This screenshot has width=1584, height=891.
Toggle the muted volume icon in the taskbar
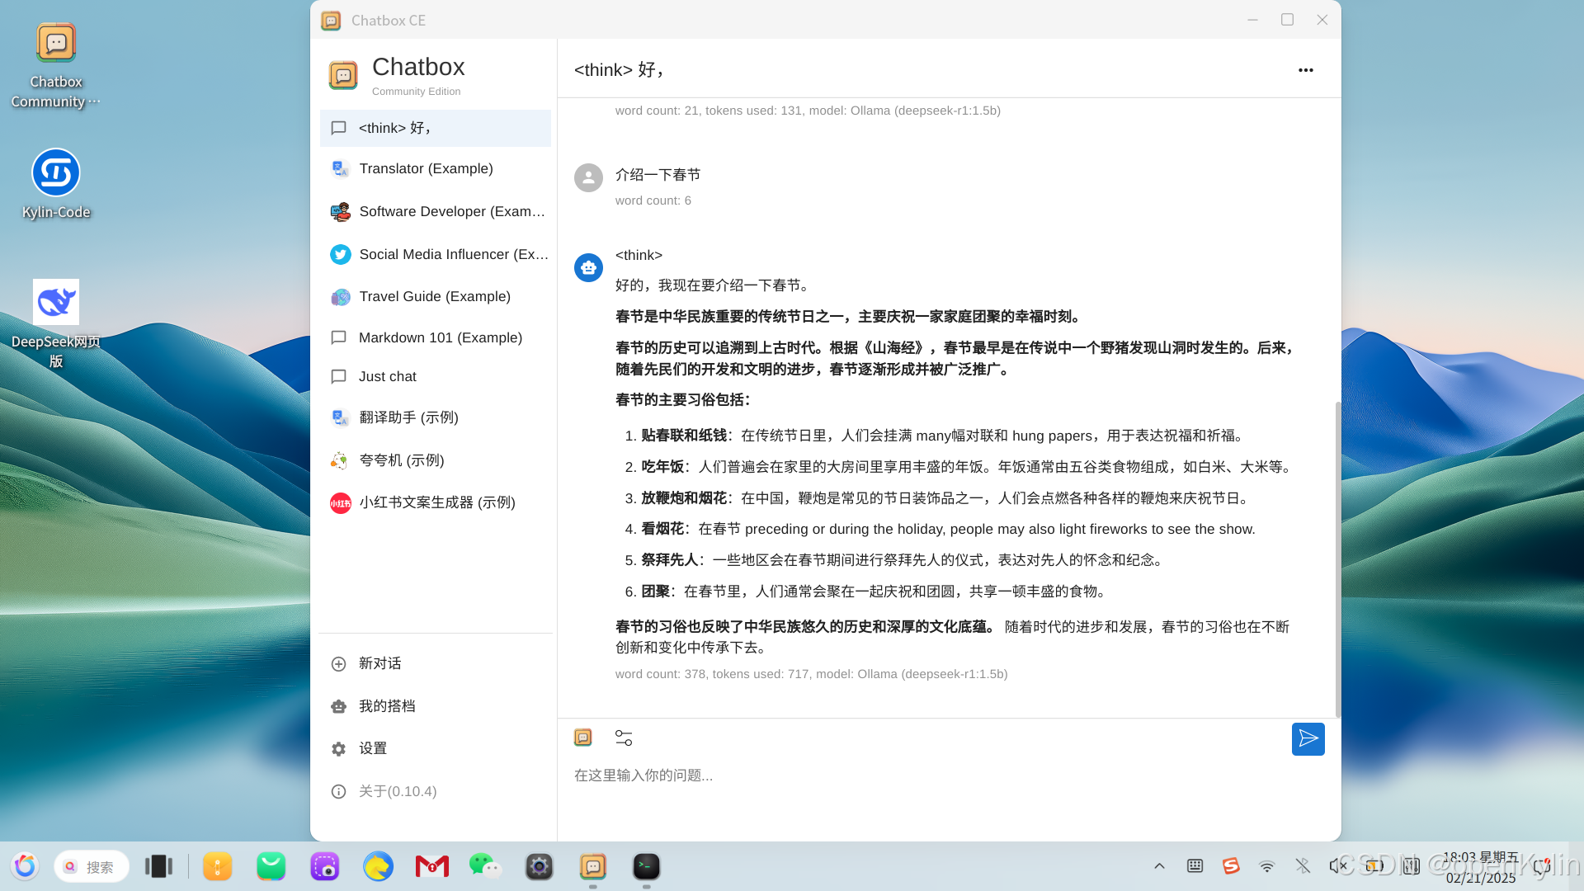click(x=1337, y=865)
